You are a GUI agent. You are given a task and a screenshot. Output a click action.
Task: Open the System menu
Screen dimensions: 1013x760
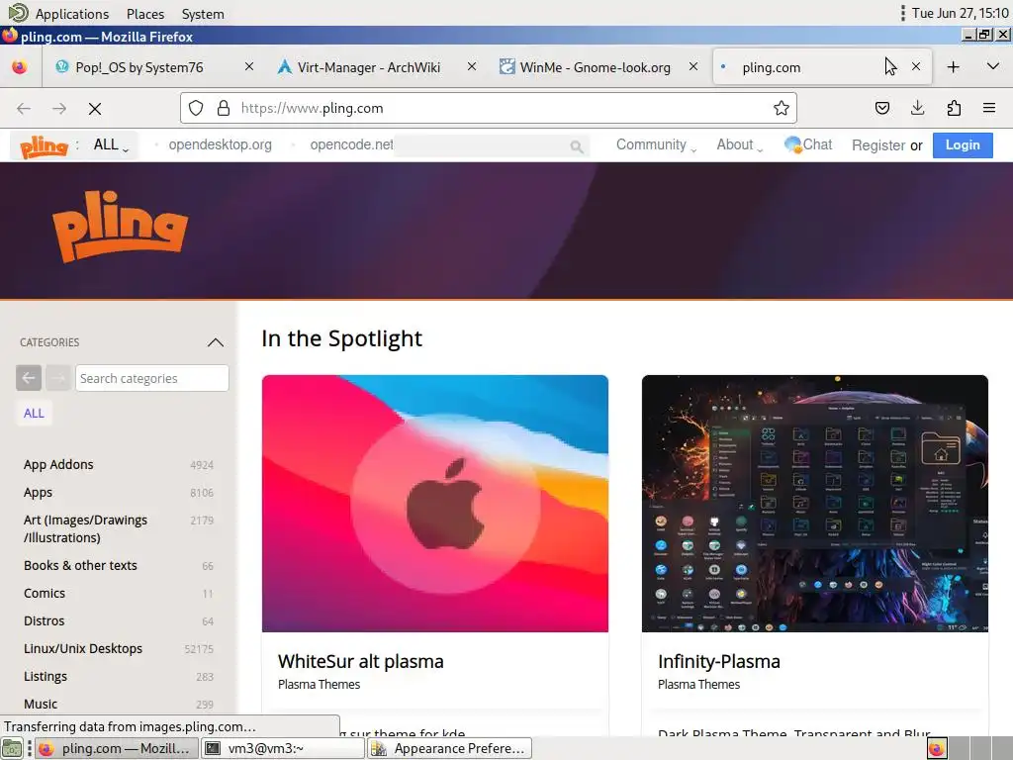203,14
